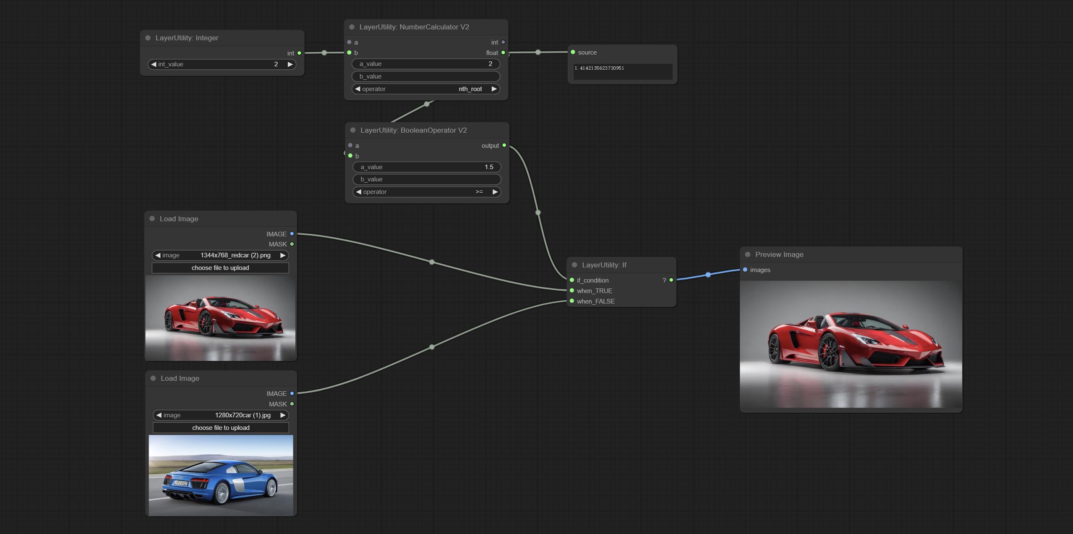Click the a_value field showing 1.5

[x=427, y=167]
